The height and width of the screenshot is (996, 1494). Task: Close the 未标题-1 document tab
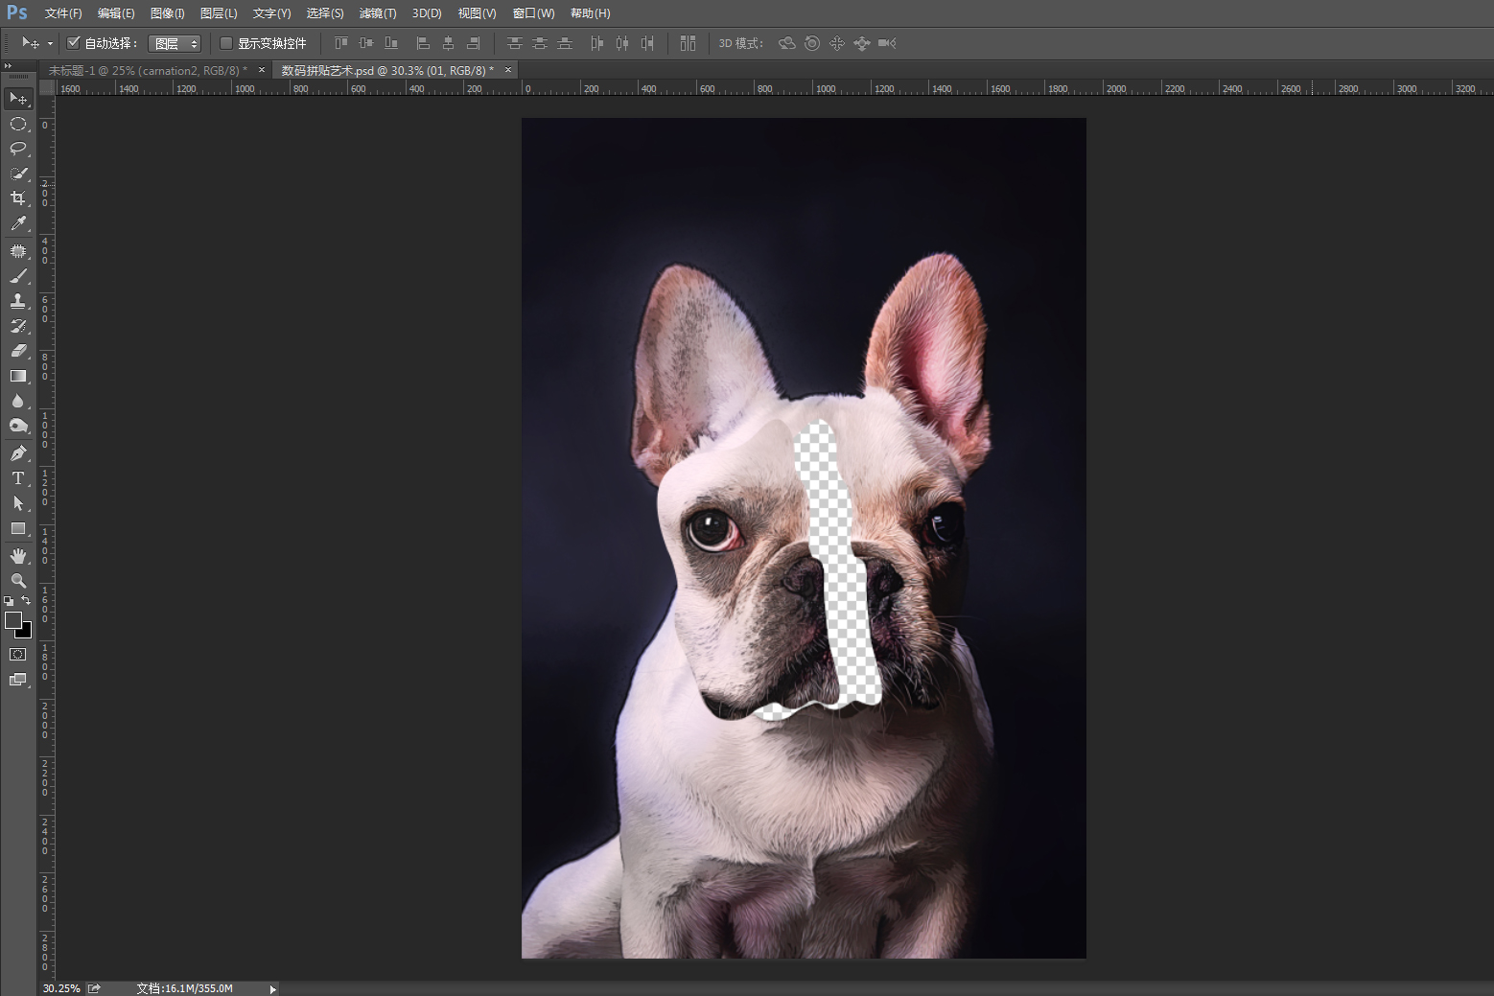[x=262, y=70]
